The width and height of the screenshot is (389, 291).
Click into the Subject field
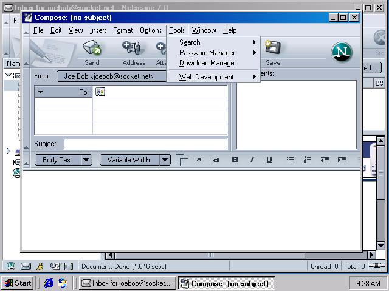(x=145, y=144)
